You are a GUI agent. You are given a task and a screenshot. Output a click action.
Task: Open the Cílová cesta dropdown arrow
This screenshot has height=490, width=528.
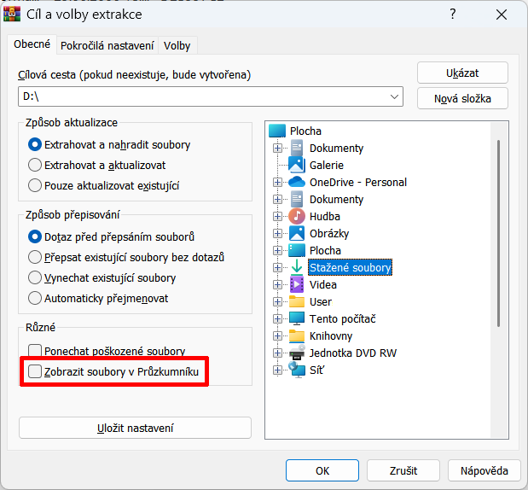tap(394, 97)
